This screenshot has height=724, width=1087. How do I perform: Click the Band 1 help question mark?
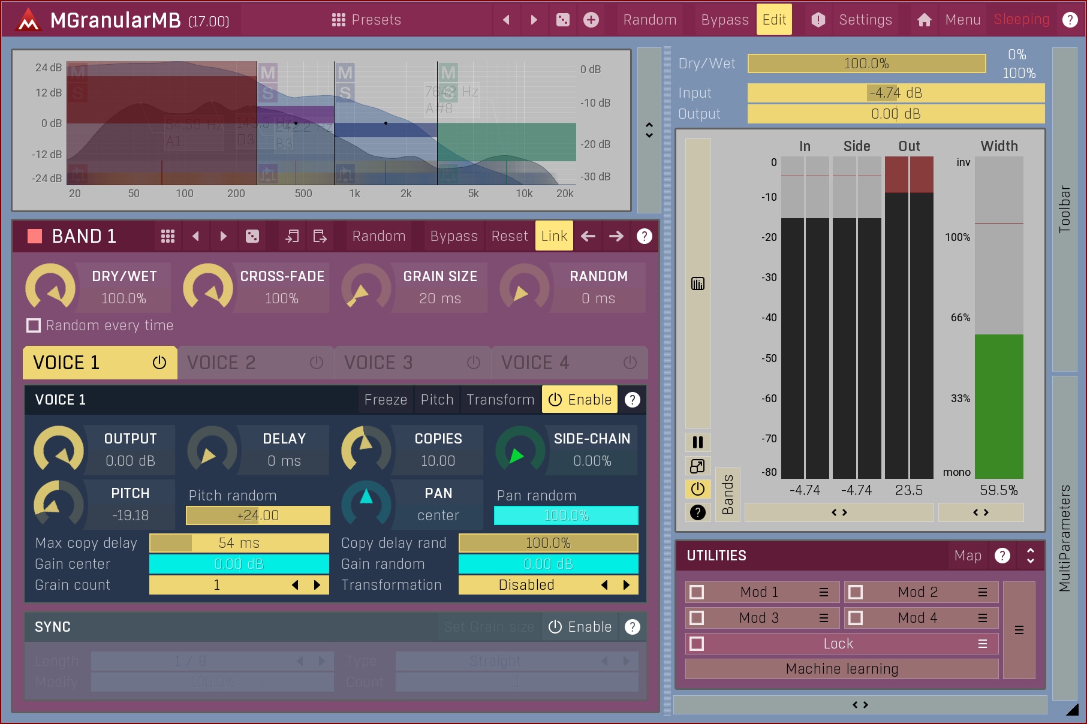[644, 236]
